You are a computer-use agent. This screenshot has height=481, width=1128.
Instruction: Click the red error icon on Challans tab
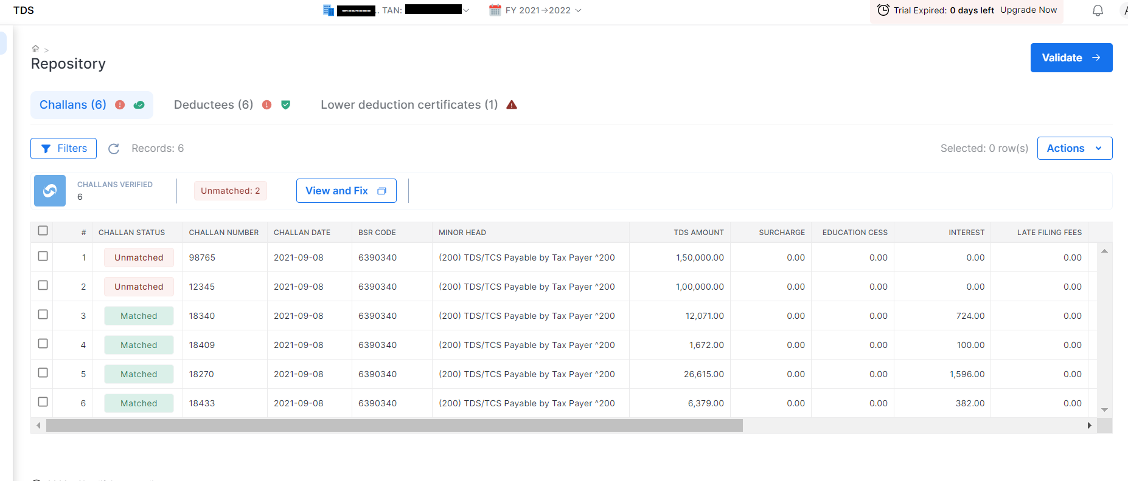point(120,105)
